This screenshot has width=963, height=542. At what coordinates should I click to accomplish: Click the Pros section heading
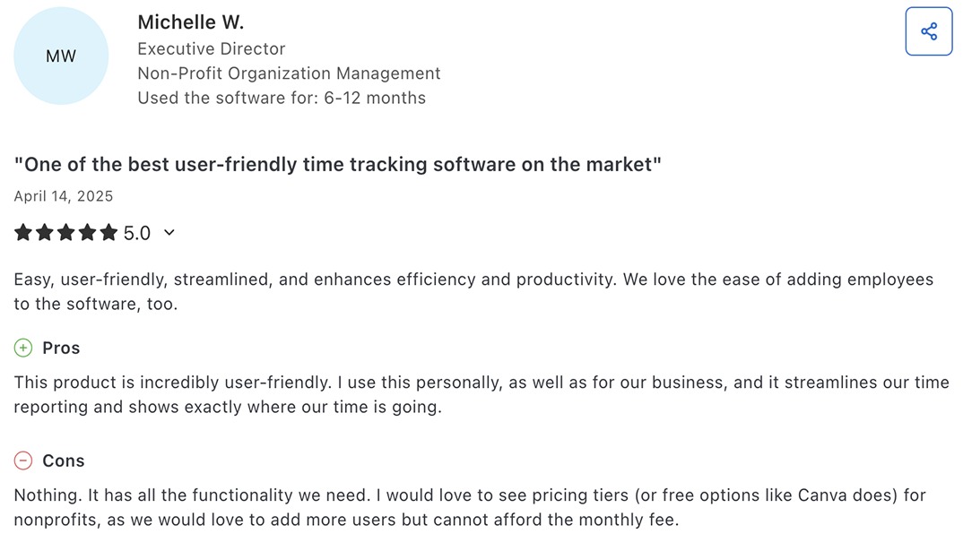(61, 348)
